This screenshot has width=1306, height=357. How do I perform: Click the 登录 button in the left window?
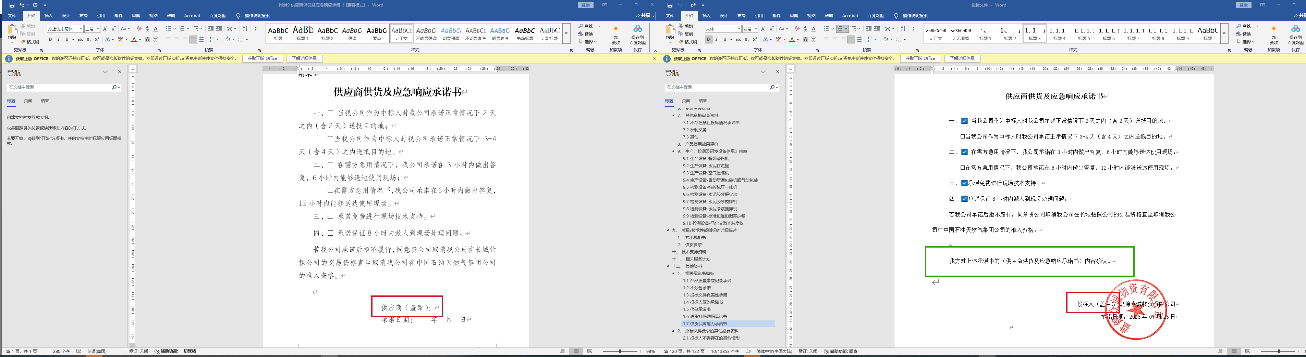click(586, 5)
